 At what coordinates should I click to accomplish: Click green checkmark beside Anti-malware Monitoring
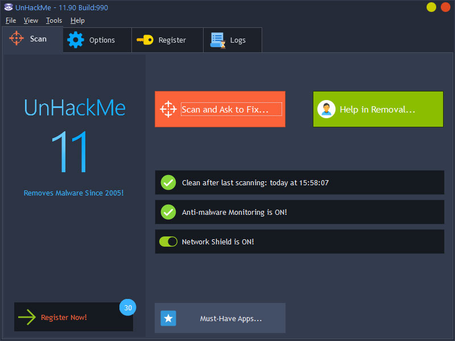pos(168,212)
